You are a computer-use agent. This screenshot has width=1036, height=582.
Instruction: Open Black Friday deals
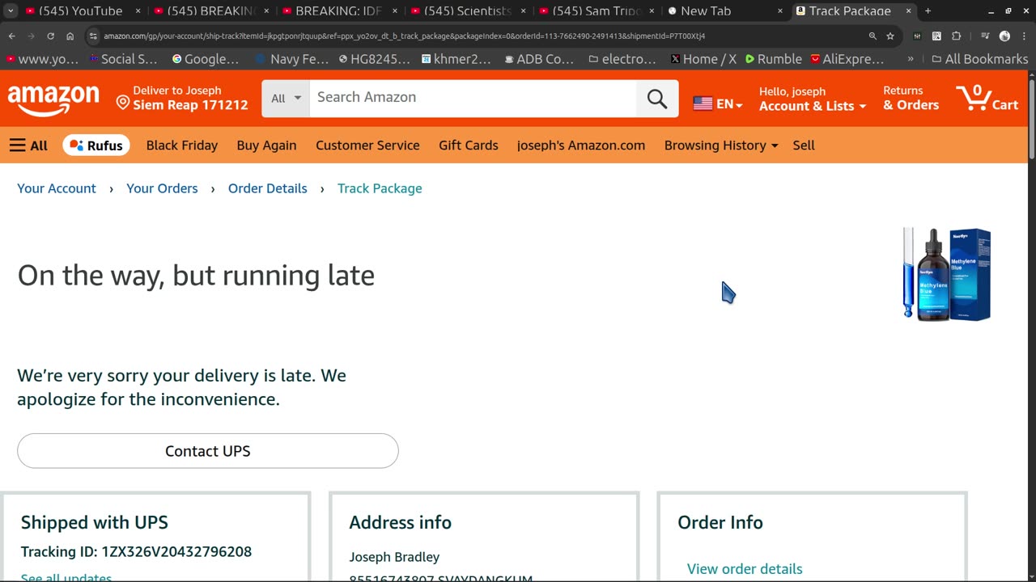pyautogui.click(x=182, y=145)
